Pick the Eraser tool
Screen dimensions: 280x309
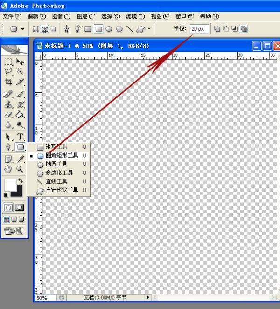click(x=8, y=115)
